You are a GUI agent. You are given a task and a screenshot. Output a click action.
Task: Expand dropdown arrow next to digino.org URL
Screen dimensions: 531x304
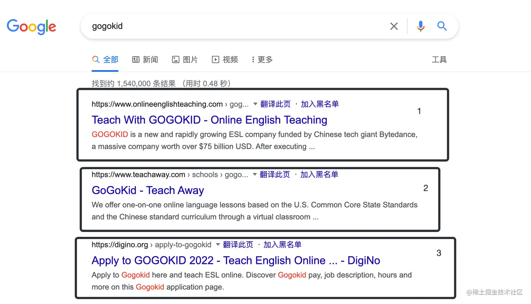[218, 245]
